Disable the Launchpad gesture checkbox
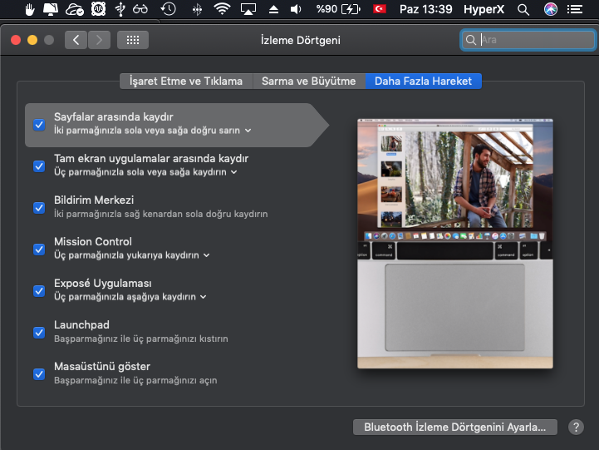 pos(39,332)
